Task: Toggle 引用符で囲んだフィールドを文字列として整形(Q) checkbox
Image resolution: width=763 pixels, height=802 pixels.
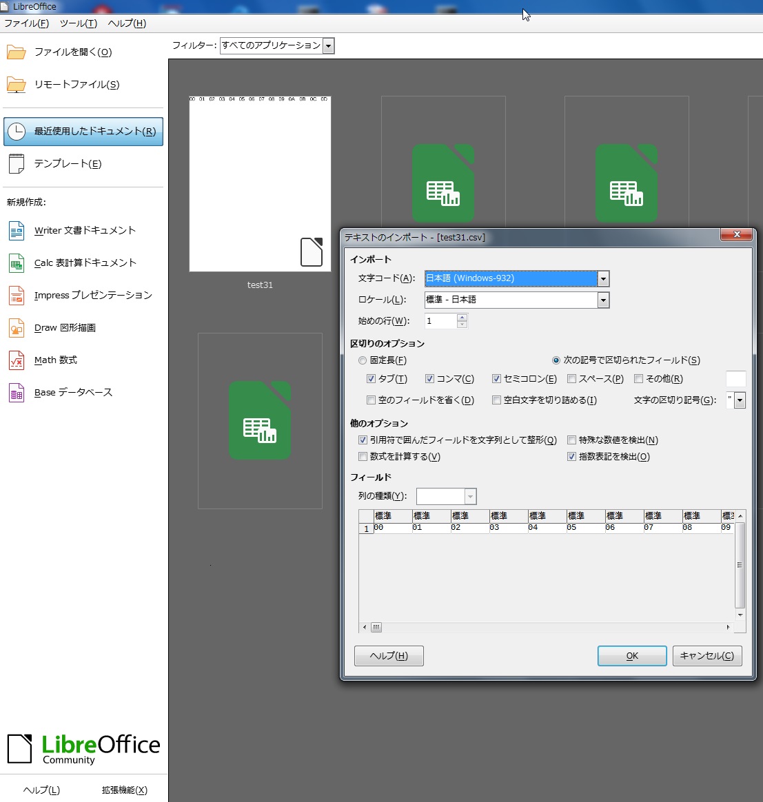Action: (363, 440)
